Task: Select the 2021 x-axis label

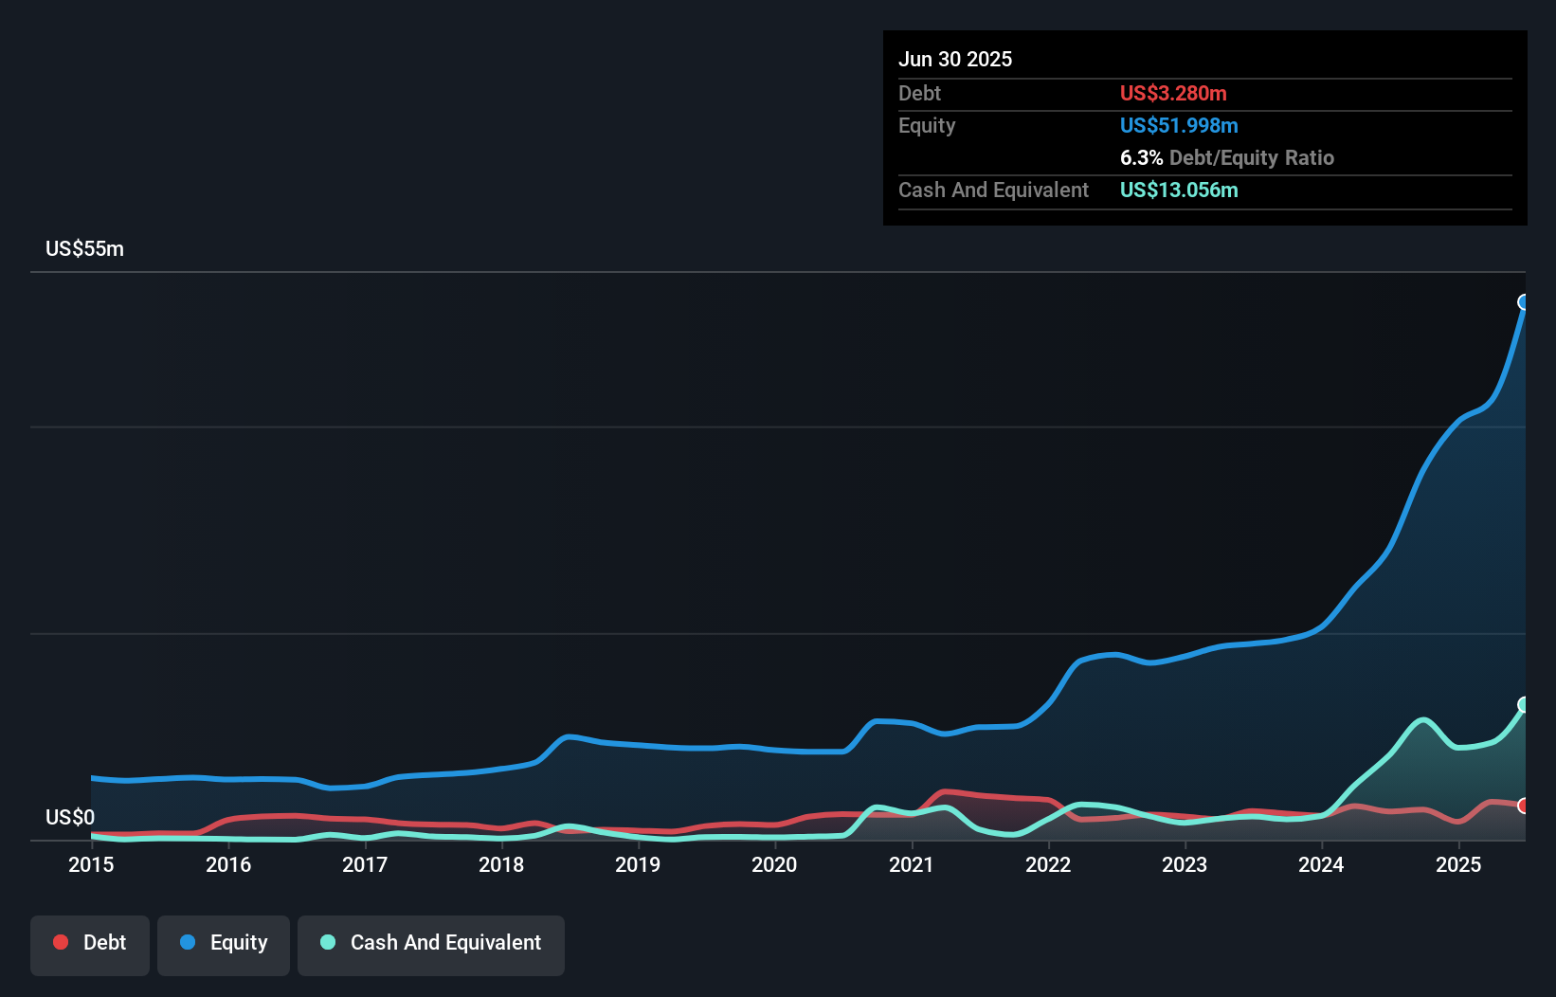Action: tap(912, 864)
